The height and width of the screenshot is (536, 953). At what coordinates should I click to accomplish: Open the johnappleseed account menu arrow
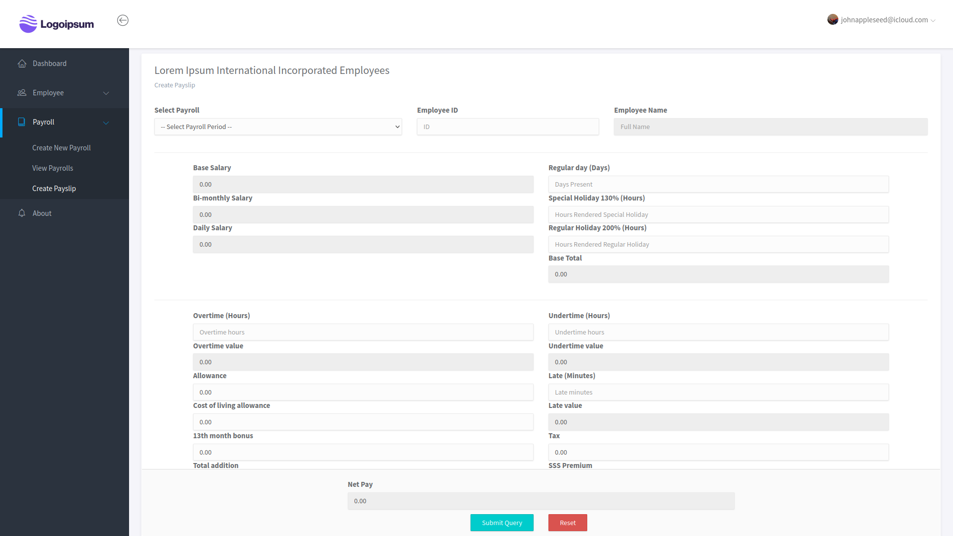(x=933, y=20)
